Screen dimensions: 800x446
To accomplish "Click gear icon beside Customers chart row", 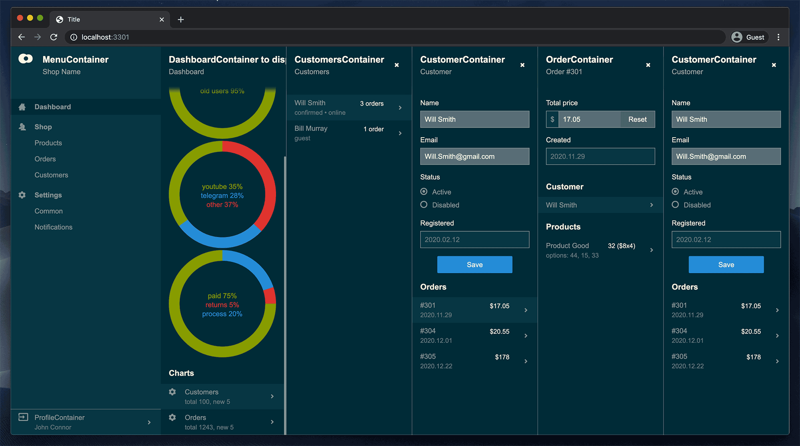I will 172,392.
